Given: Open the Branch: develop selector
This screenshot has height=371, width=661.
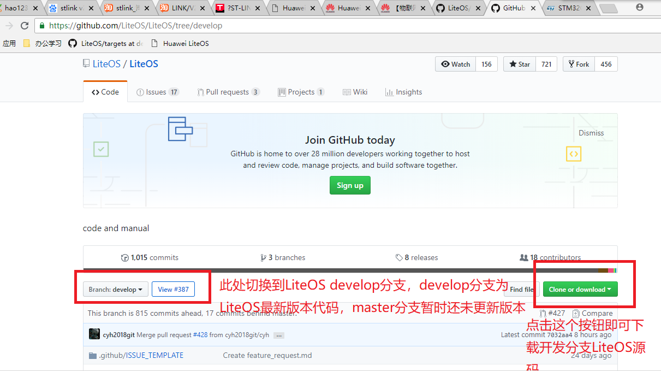Looking at the screenshot, I should pos(115,289).
